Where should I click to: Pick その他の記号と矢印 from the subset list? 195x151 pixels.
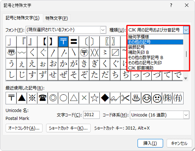(156, 63)
